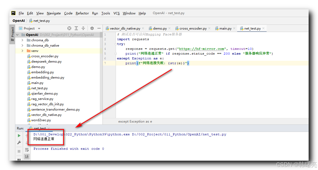
Task: Expand the venv folder
Action: 22,51
